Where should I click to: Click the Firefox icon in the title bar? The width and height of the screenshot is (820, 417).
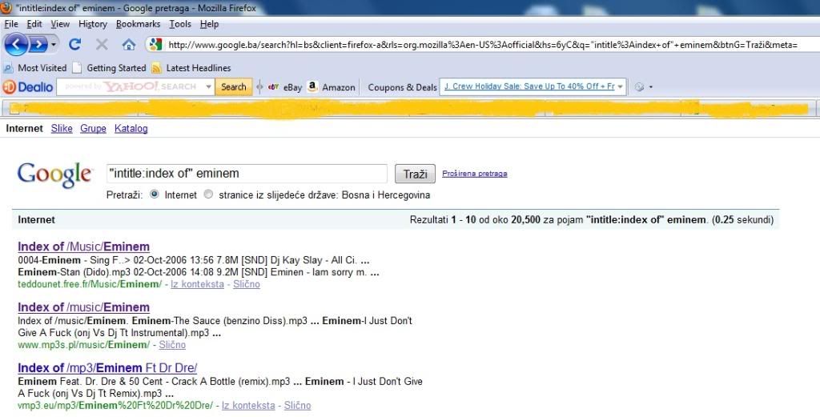[x=6, y=7]
